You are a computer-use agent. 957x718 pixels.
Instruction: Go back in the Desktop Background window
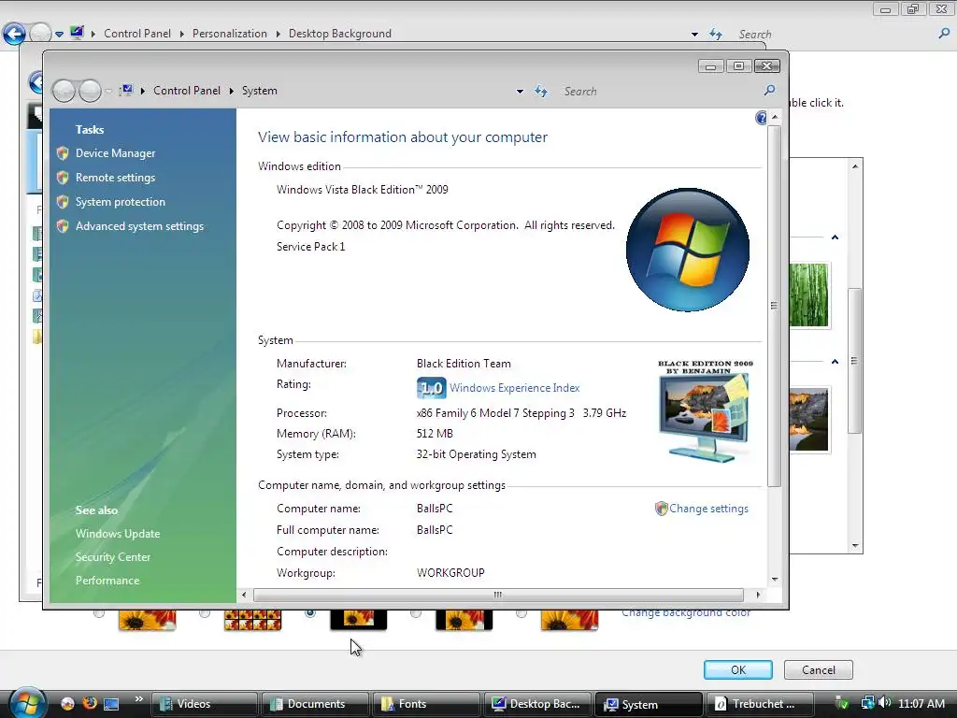[x=15, y=34]
